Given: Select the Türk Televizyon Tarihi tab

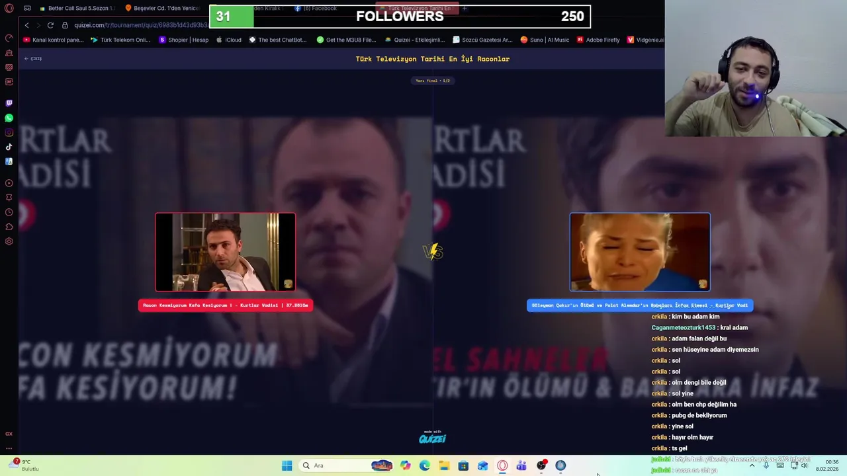Looking at the screenshot, I should click(x=416, y=9).
